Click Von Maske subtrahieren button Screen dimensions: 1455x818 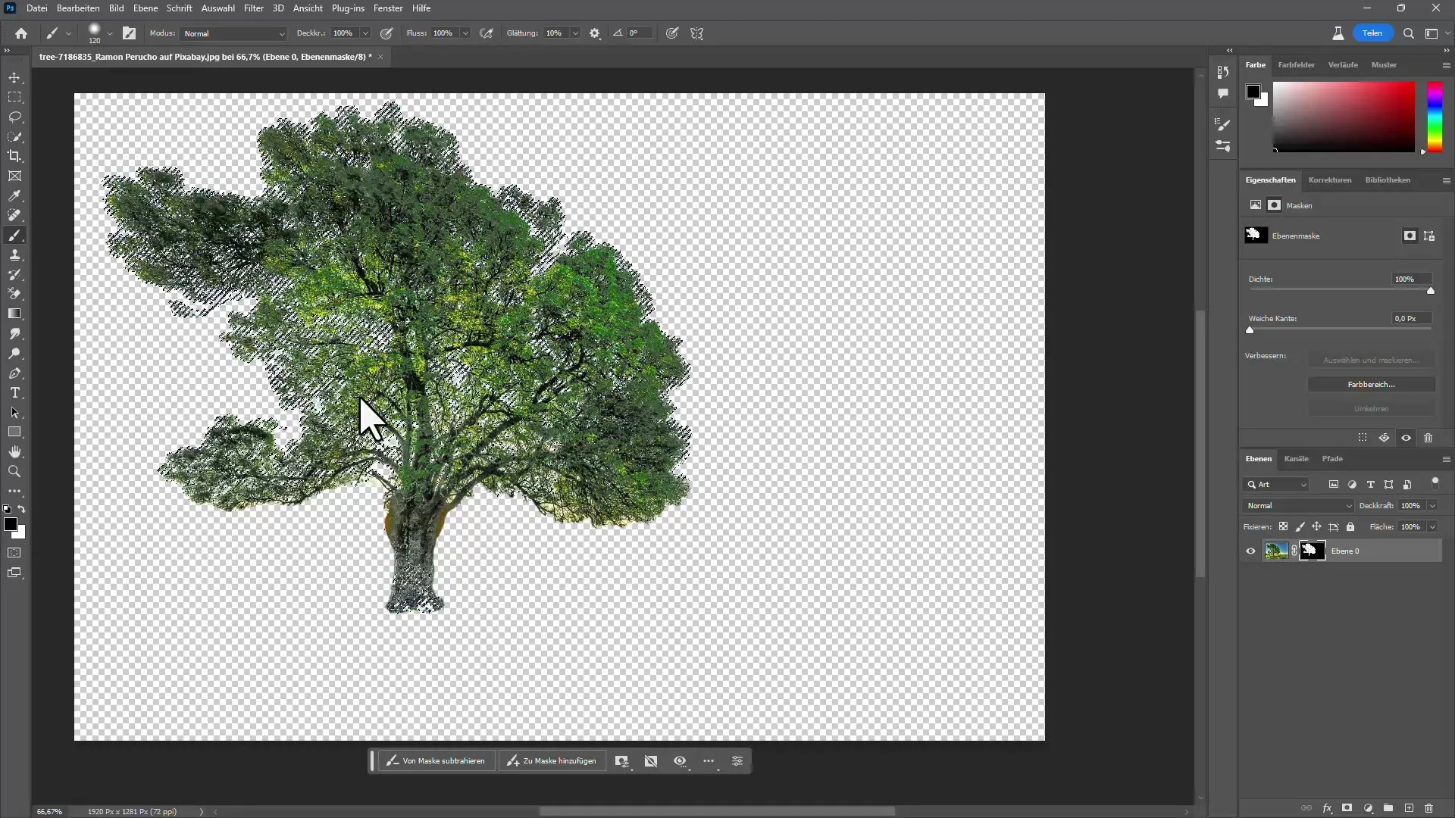pyautogui.click(x=436, y=761)
